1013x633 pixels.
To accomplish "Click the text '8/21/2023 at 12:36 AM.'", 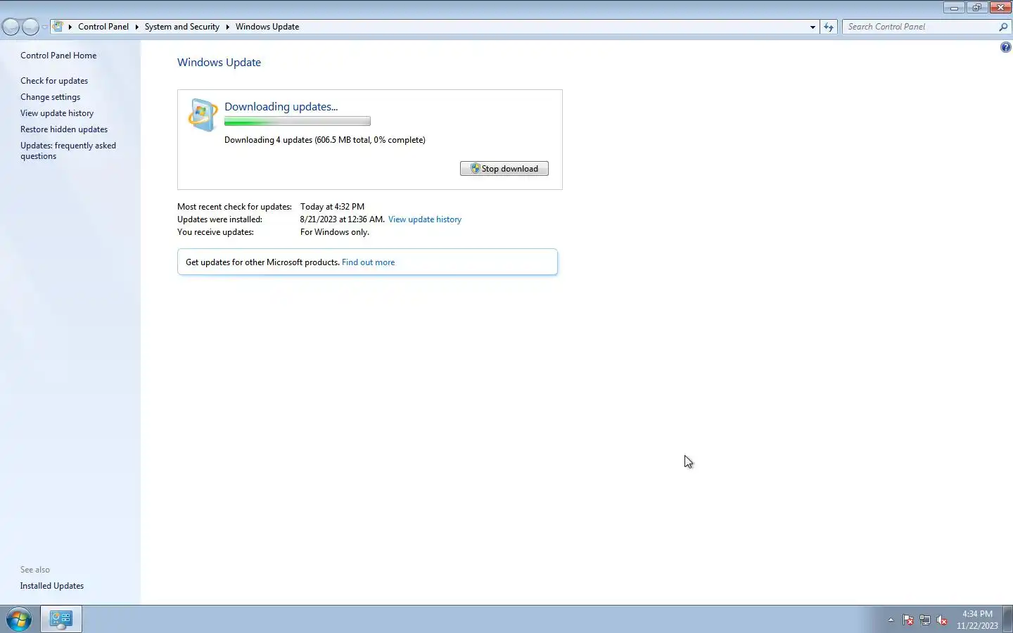I will tap(343, 219).
